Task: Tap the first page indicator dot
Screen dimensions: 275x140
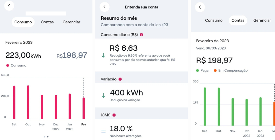Action: click(44, 136)
